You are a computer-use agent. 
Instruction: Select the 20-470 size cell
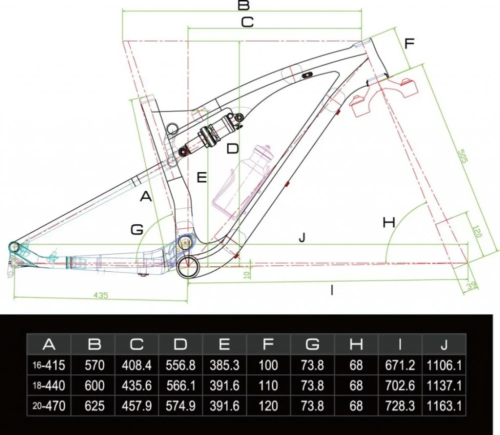pos(49,406)
